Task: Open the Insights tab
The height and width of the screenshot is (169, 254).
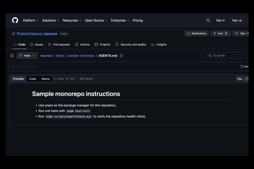Action: click(159, 44)
